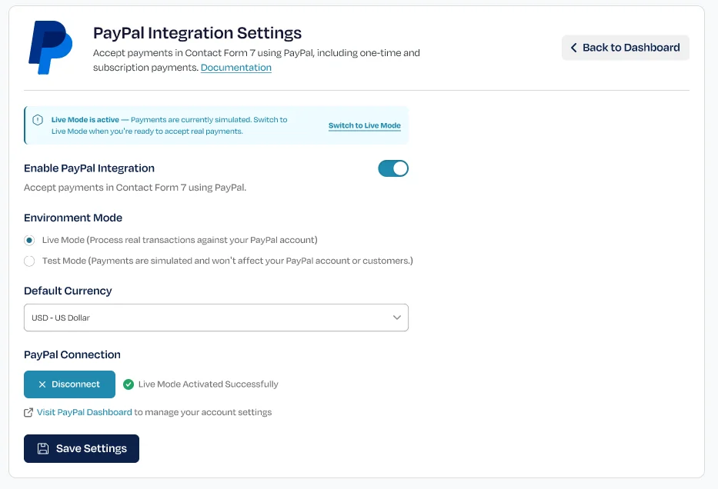The width and height of the screenshot is (718, 489).
Task: Click 'Accept payments in Contact Form 7 using PayPal.' text
Action: pos(135,188)
